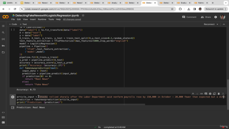This screenshot has width=229, height=129.
Task: Open the Insert menu
Action: click(33, 19)
